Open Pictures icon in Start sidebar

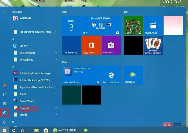coord(5,103)
